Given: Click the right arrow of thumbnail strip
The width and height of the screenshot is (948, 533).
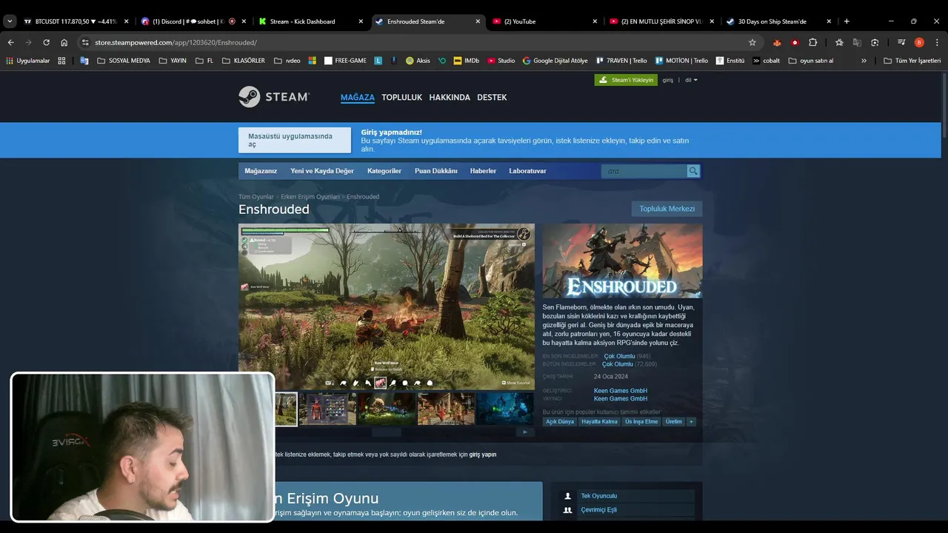Looking at the screenshot, I should point(525,432).
